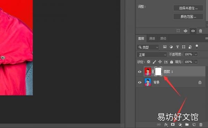Image resolution: width=208 pixels, height=128 pixels.
Task: Filter layers by shape layers icon
Action: tap(184, 47)
